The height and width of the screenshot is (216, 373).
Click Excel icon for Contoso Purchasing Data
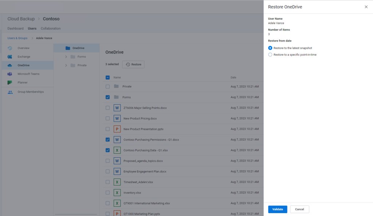tap(117, 150)
